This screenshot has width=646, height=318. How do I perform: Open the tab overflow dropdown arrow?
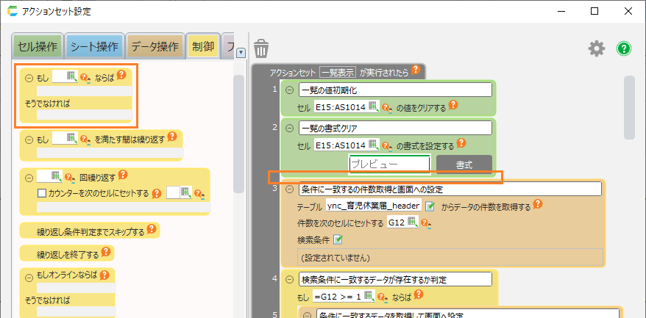pos(241,51)
